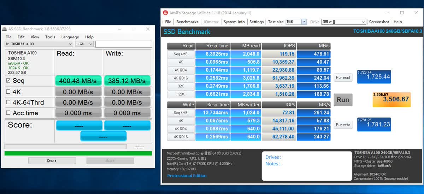Click the large Run button

343,100
